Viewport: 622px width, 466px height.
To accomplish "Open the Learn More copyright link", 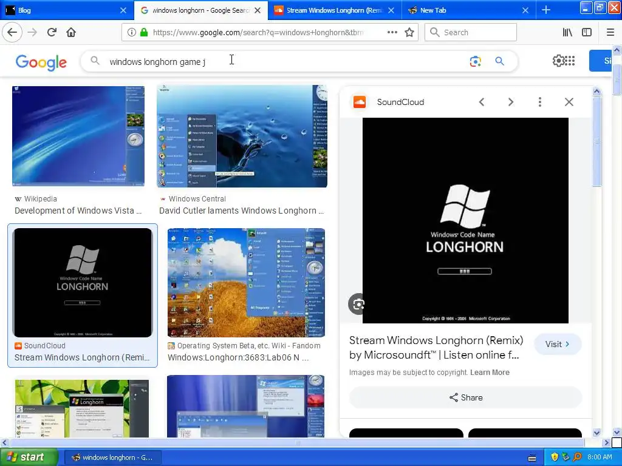I will click(490, 373).
